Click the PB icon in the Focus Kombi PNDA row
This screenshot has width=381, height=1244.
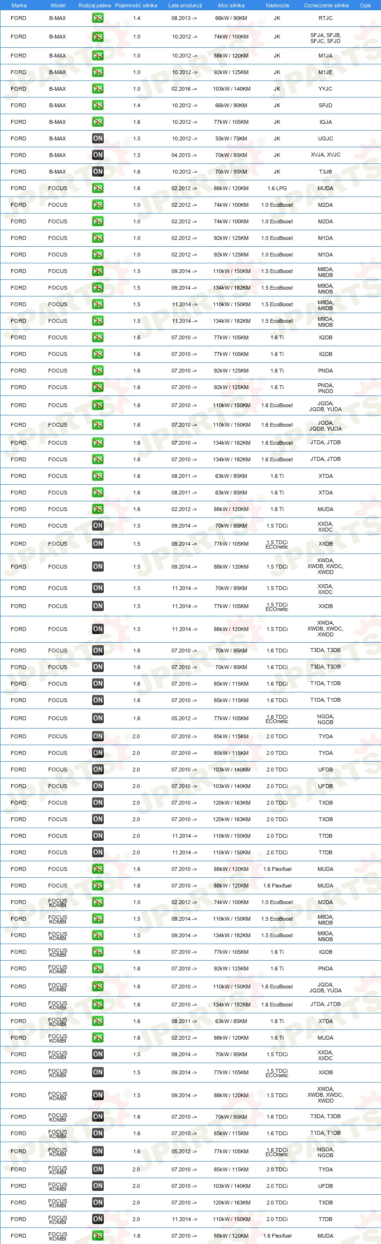(x=97, y=968)
